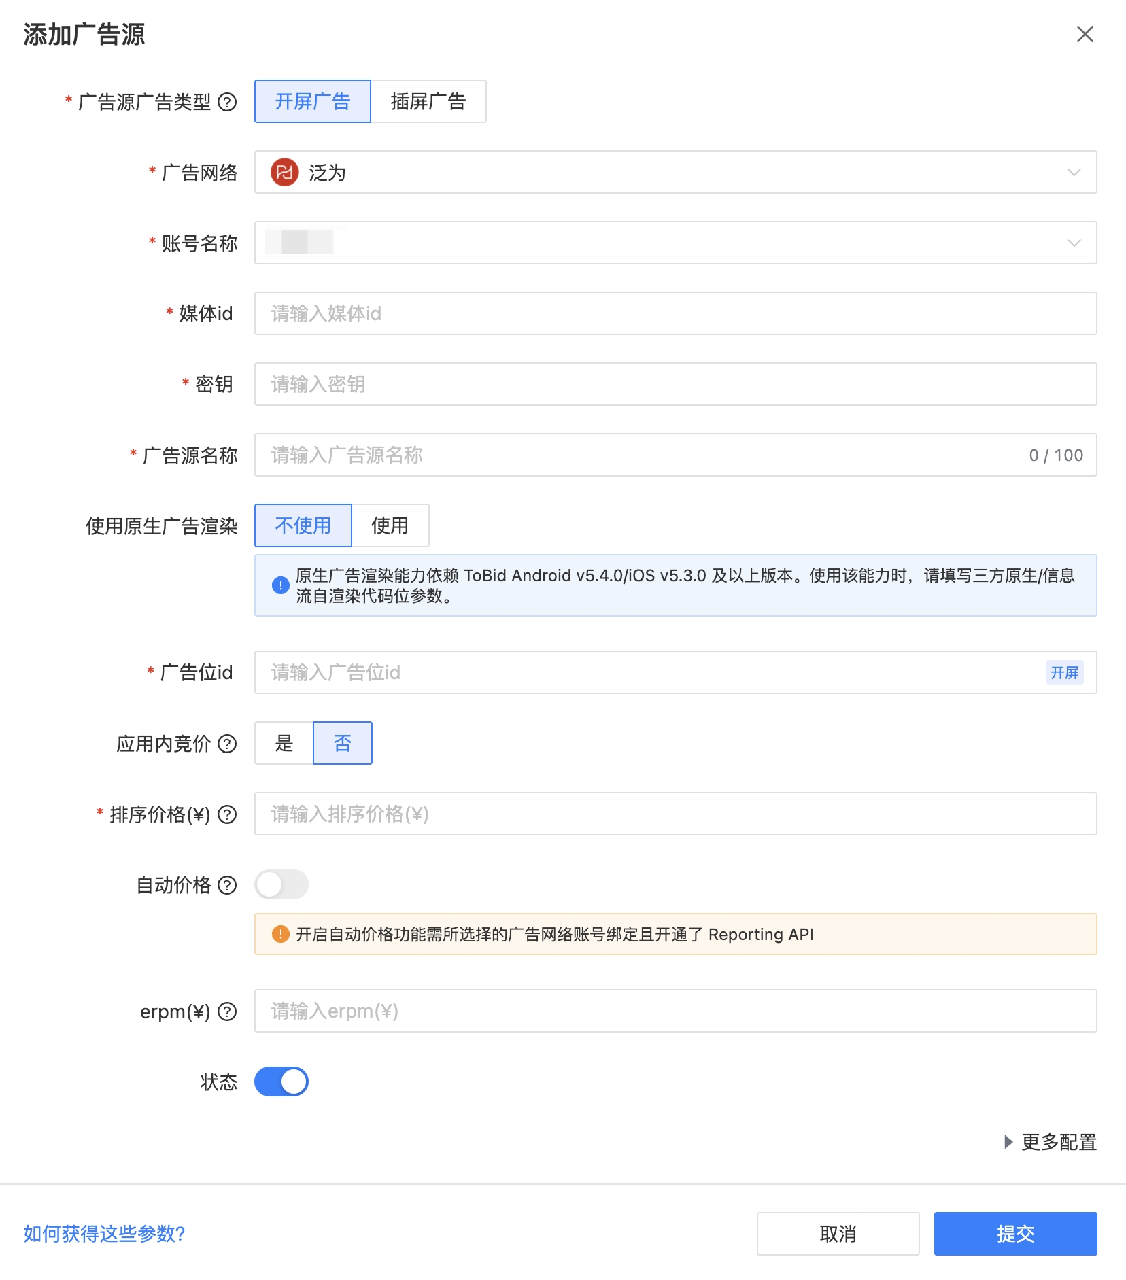This screenshot has width=1126, height=1280.
Task: Select 插屏广告 ad type
Action: (428, 101)
